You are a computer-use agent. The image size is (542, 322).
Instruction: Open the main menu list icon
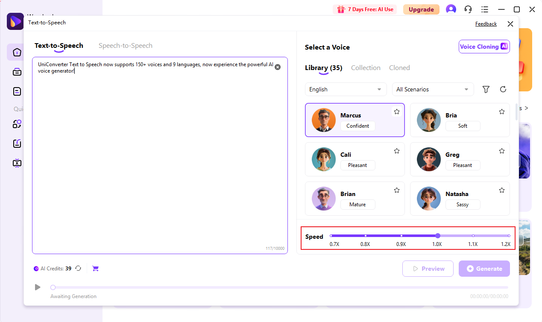click(485, 9)
